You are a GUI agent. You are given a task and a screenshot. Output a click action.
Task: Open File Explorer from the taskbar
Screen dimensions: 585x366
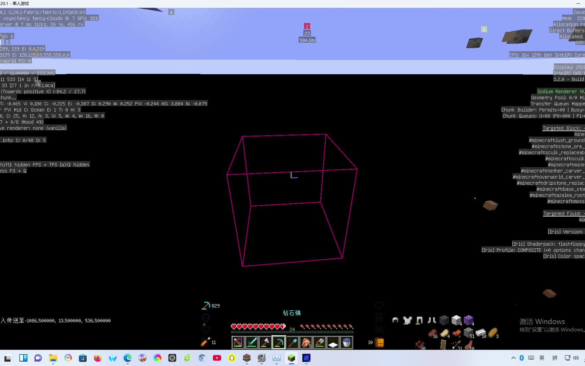(53, 358)
